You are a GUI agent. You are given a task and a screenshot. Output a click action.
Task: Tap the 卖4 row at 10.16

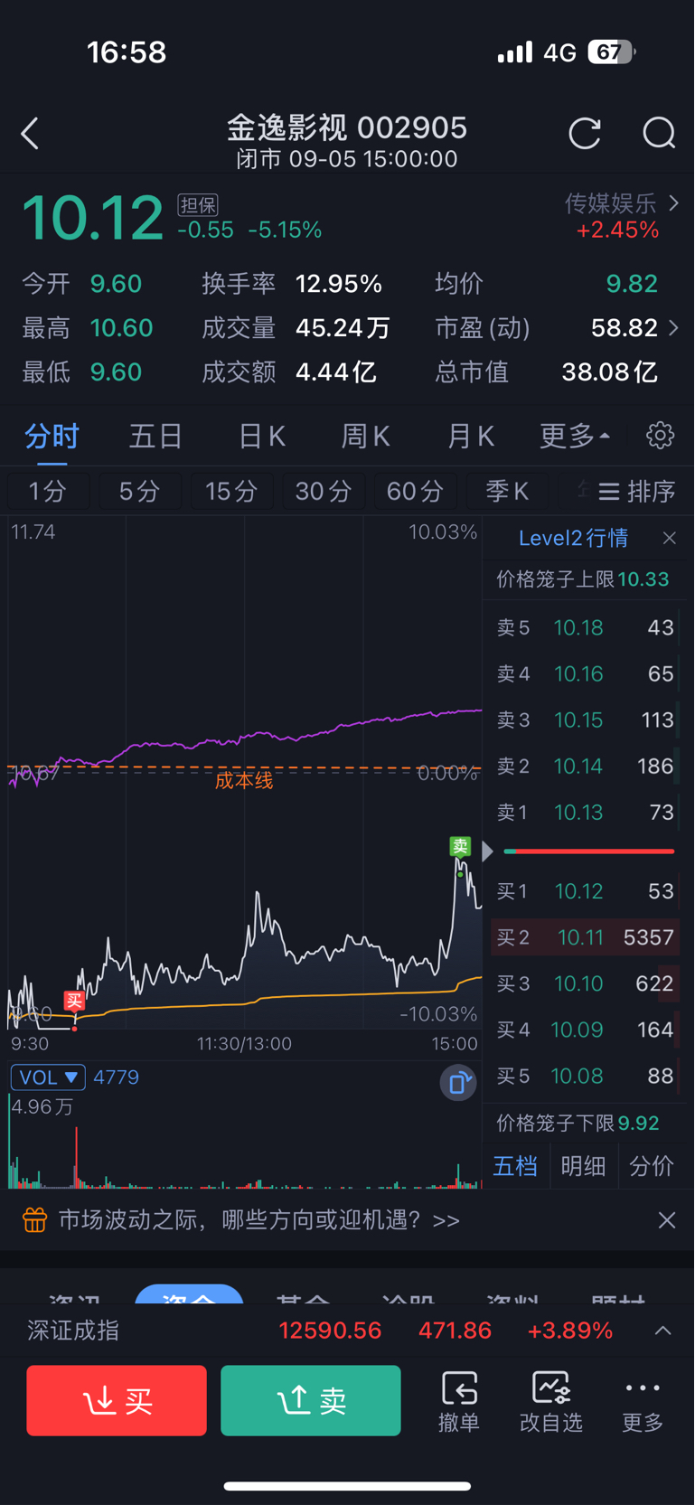[586, 673]
